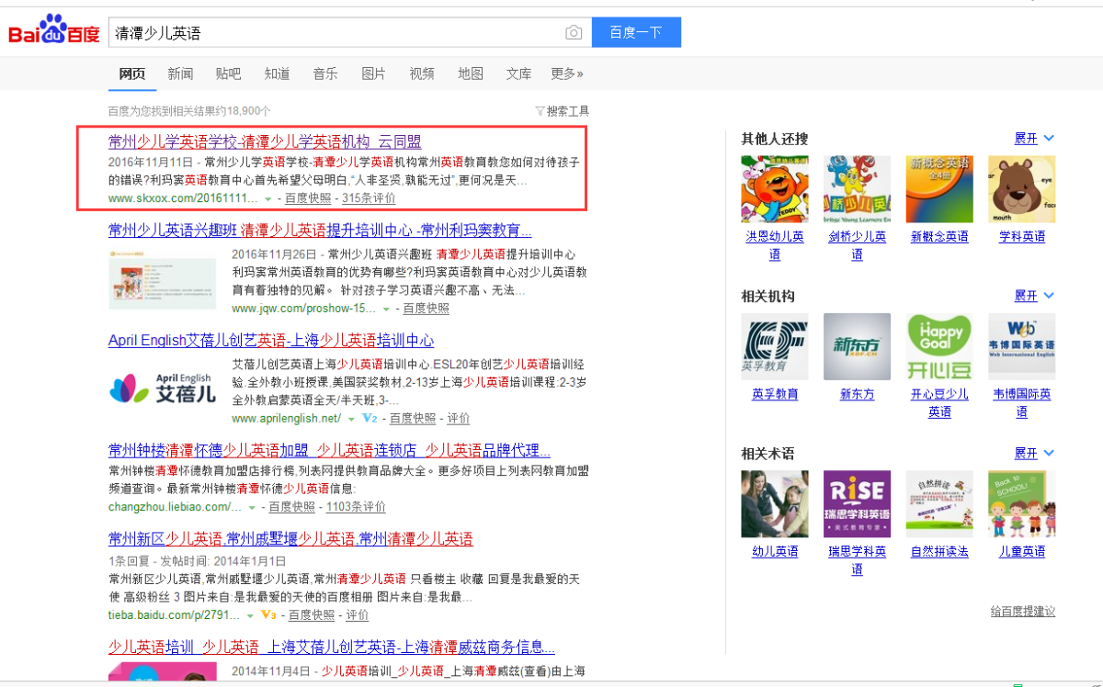Open the 更多 dropdown in the navigation bar

[x=566, y=73]
